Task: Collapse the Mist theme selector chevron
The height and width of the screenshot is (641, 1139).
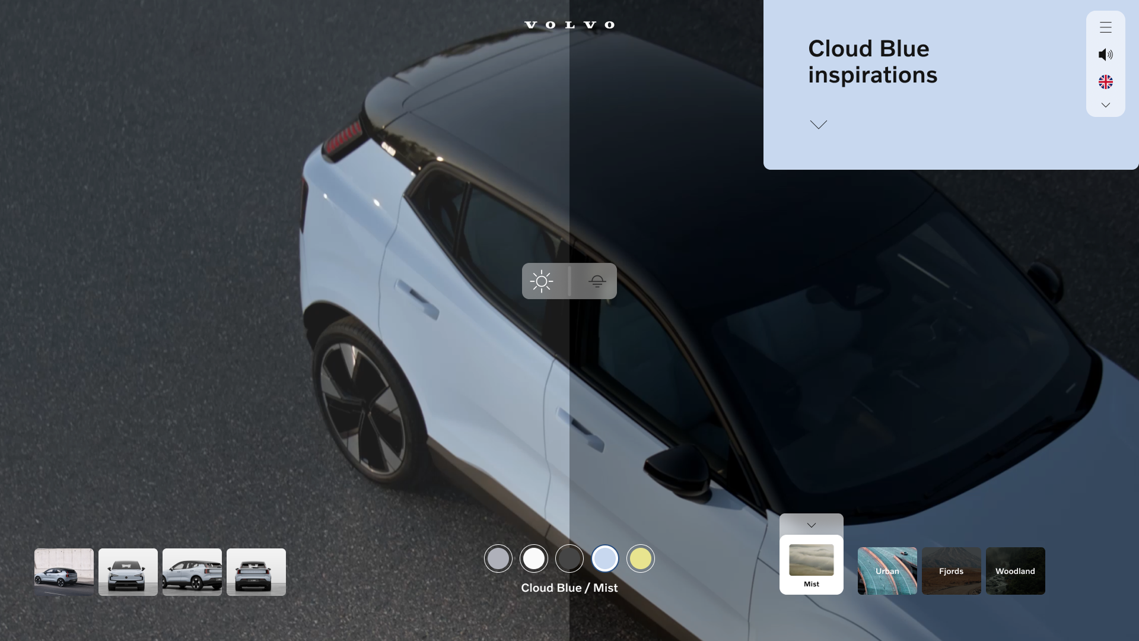Action: 811,525
